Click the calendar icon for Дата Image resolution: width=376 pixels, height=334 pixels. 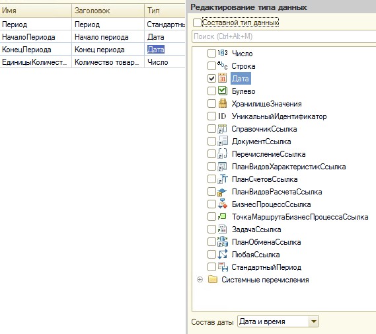coord(222,78)
